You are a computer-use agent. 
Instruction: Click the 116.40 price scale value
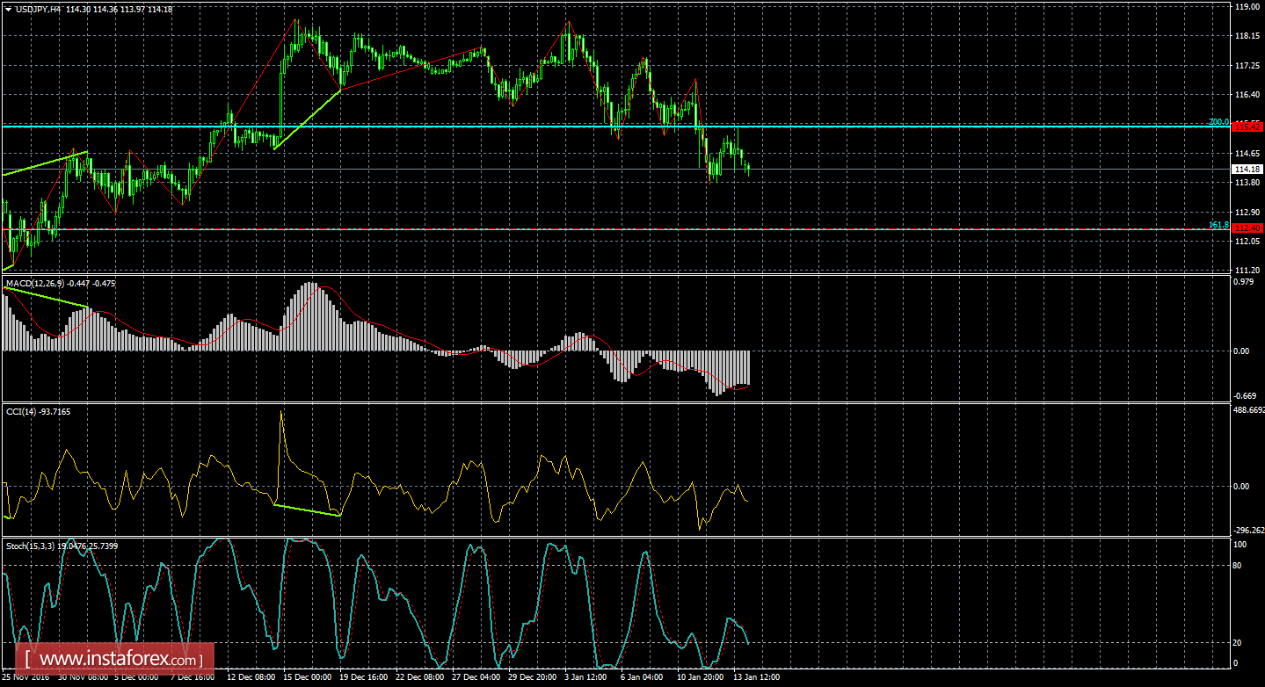tap(1247, 95)
